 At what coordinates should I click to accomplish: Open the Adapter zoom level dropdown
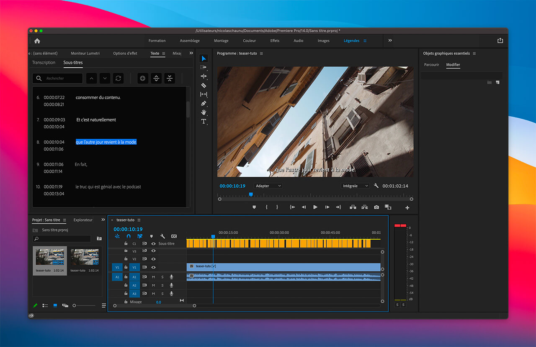tap(268, 186)
